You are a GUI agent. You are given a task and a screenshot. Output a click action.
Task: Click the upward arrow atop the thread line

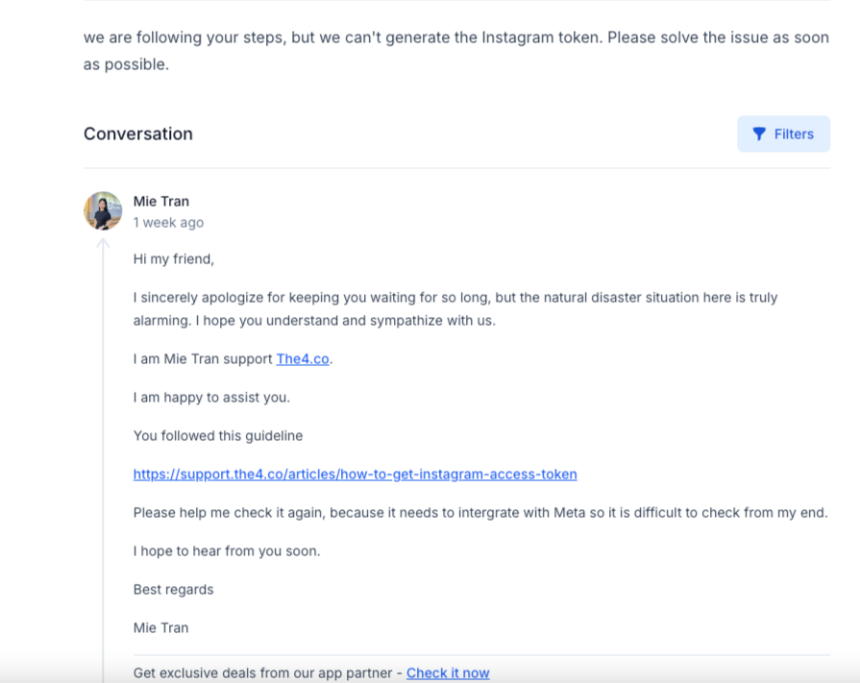click(103, 243)
